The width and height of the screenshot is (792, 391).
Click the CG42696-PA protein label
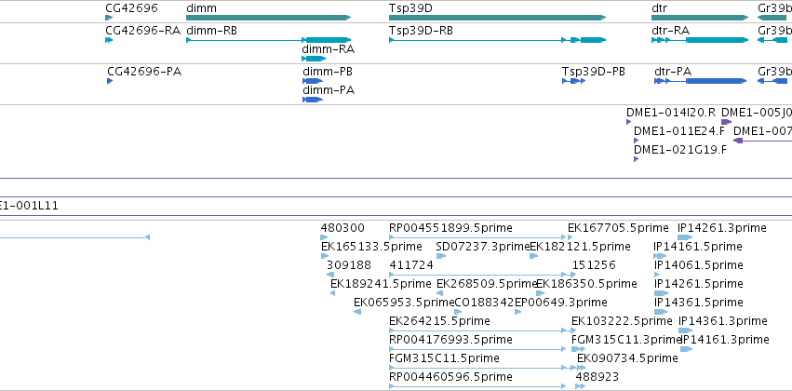click(144, 72)
